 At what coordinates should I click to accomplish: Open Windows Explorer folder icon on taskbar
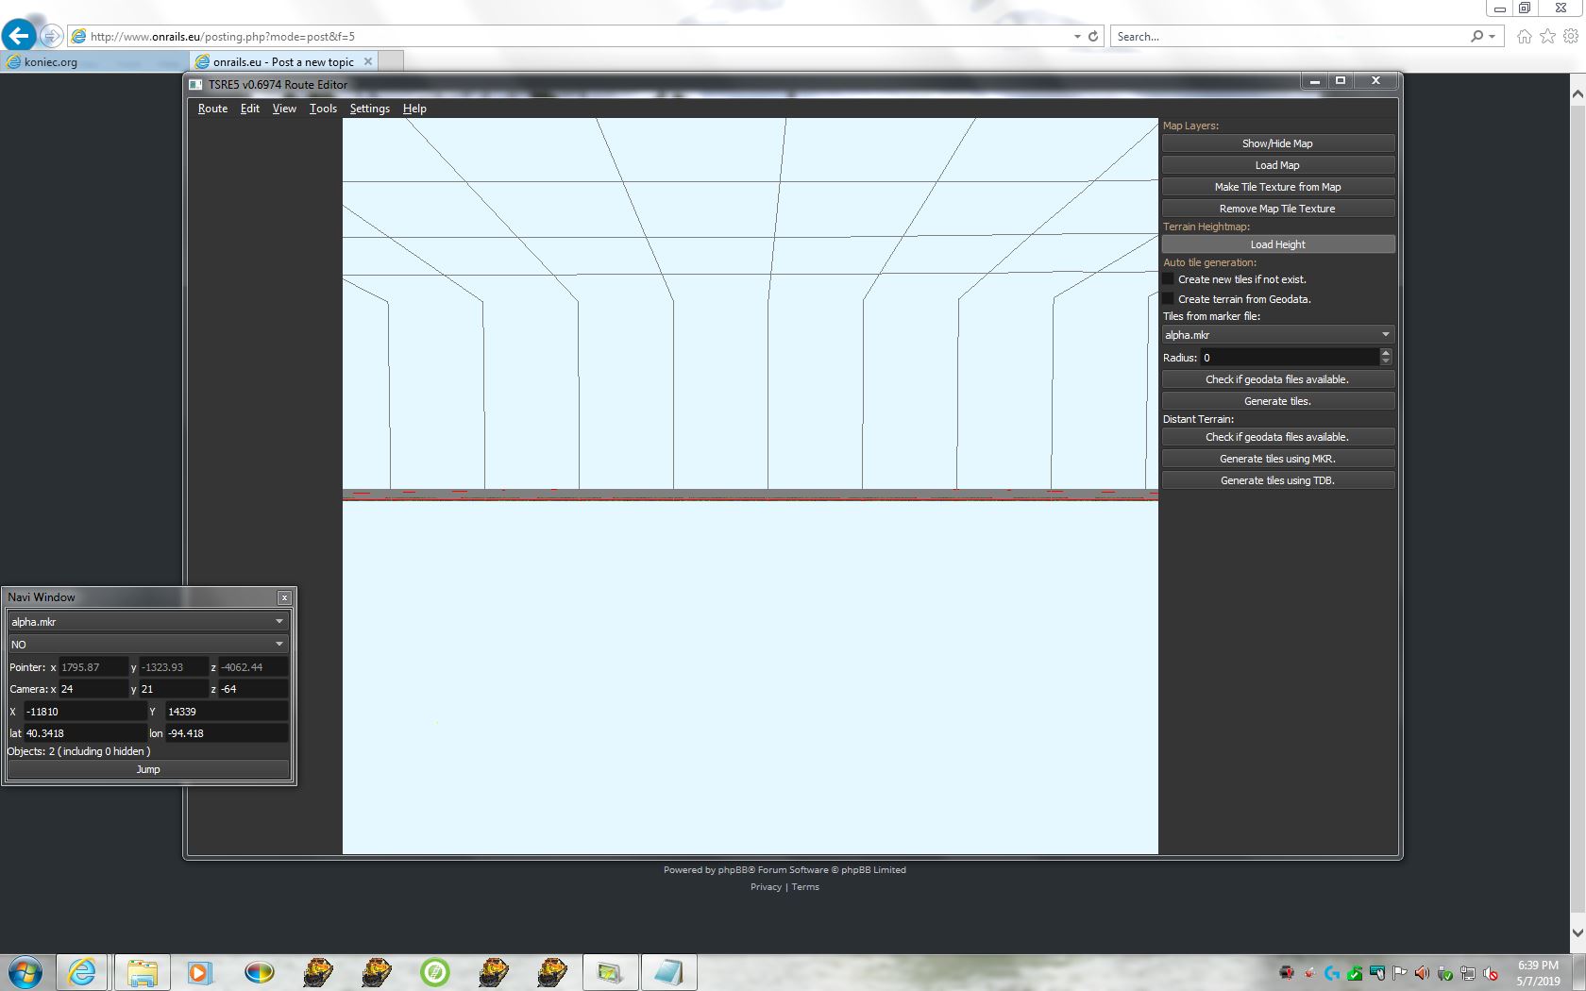142,972
